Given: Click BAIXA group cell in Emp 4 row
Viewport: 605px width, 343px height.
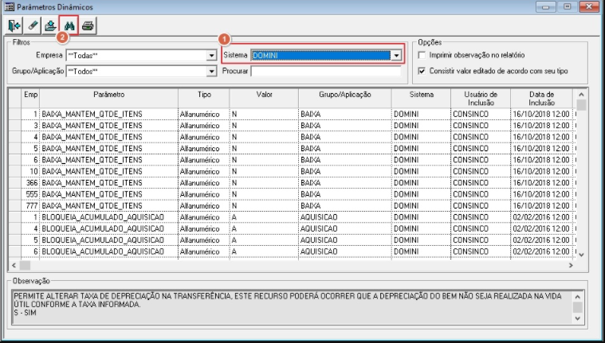Looking at the screenshot, I should [x=345, y=137].
